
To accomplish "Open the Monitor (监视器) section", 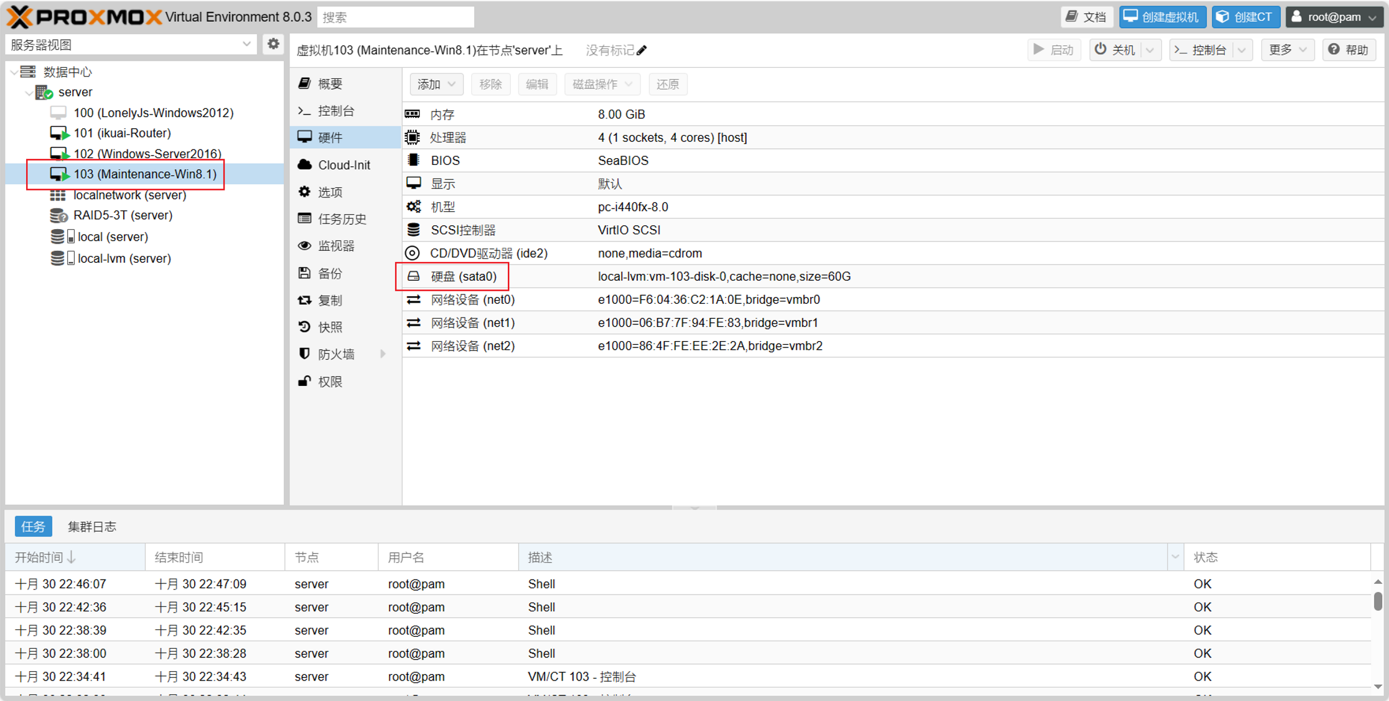I will (336, 246).
